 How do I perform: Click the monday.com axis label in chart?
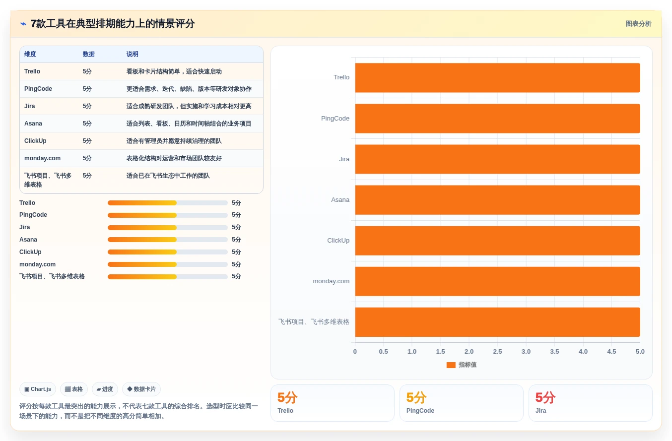point(331,281)
